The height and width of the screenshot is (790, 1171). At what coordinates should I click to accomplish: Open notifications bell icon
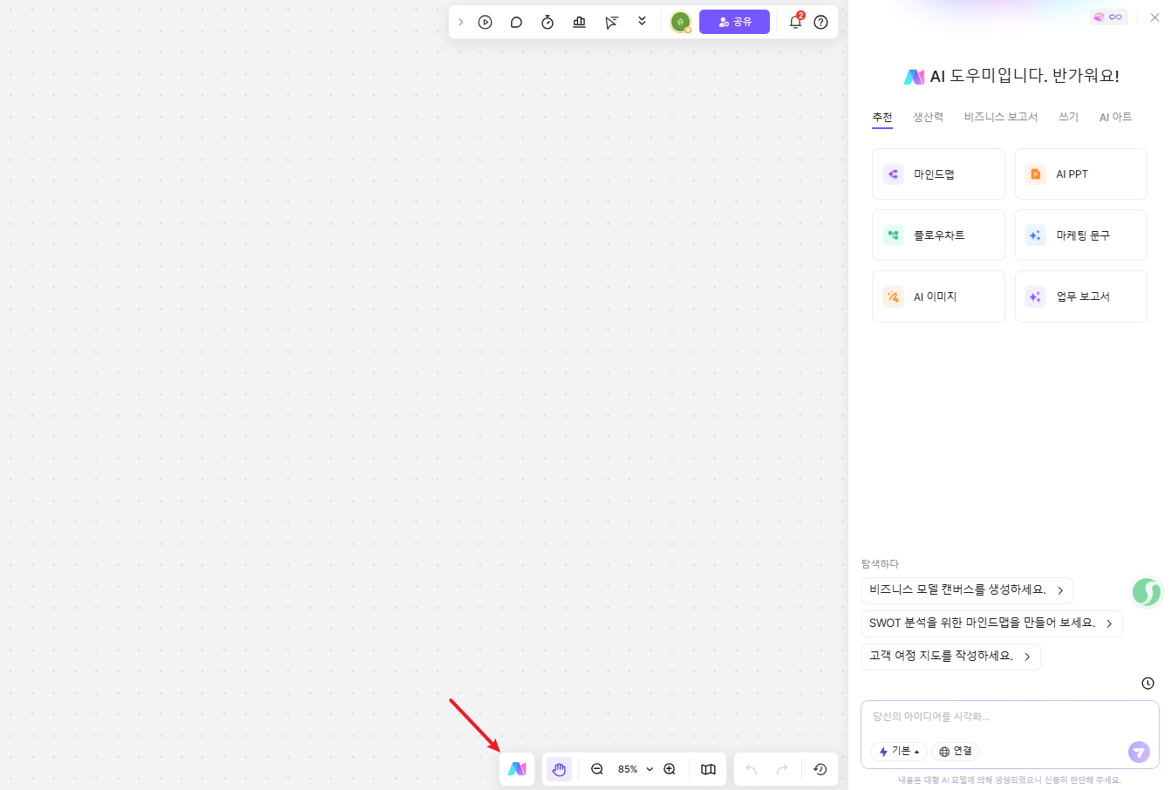795,23
